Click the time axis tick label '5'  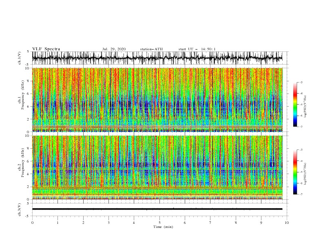(x=159, y=223)
